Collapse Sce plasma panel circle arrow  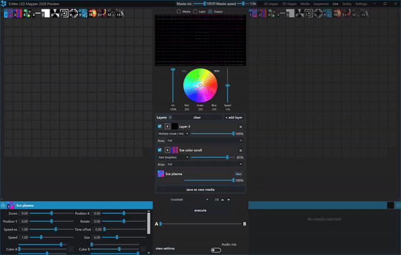(x=3, y=205)
